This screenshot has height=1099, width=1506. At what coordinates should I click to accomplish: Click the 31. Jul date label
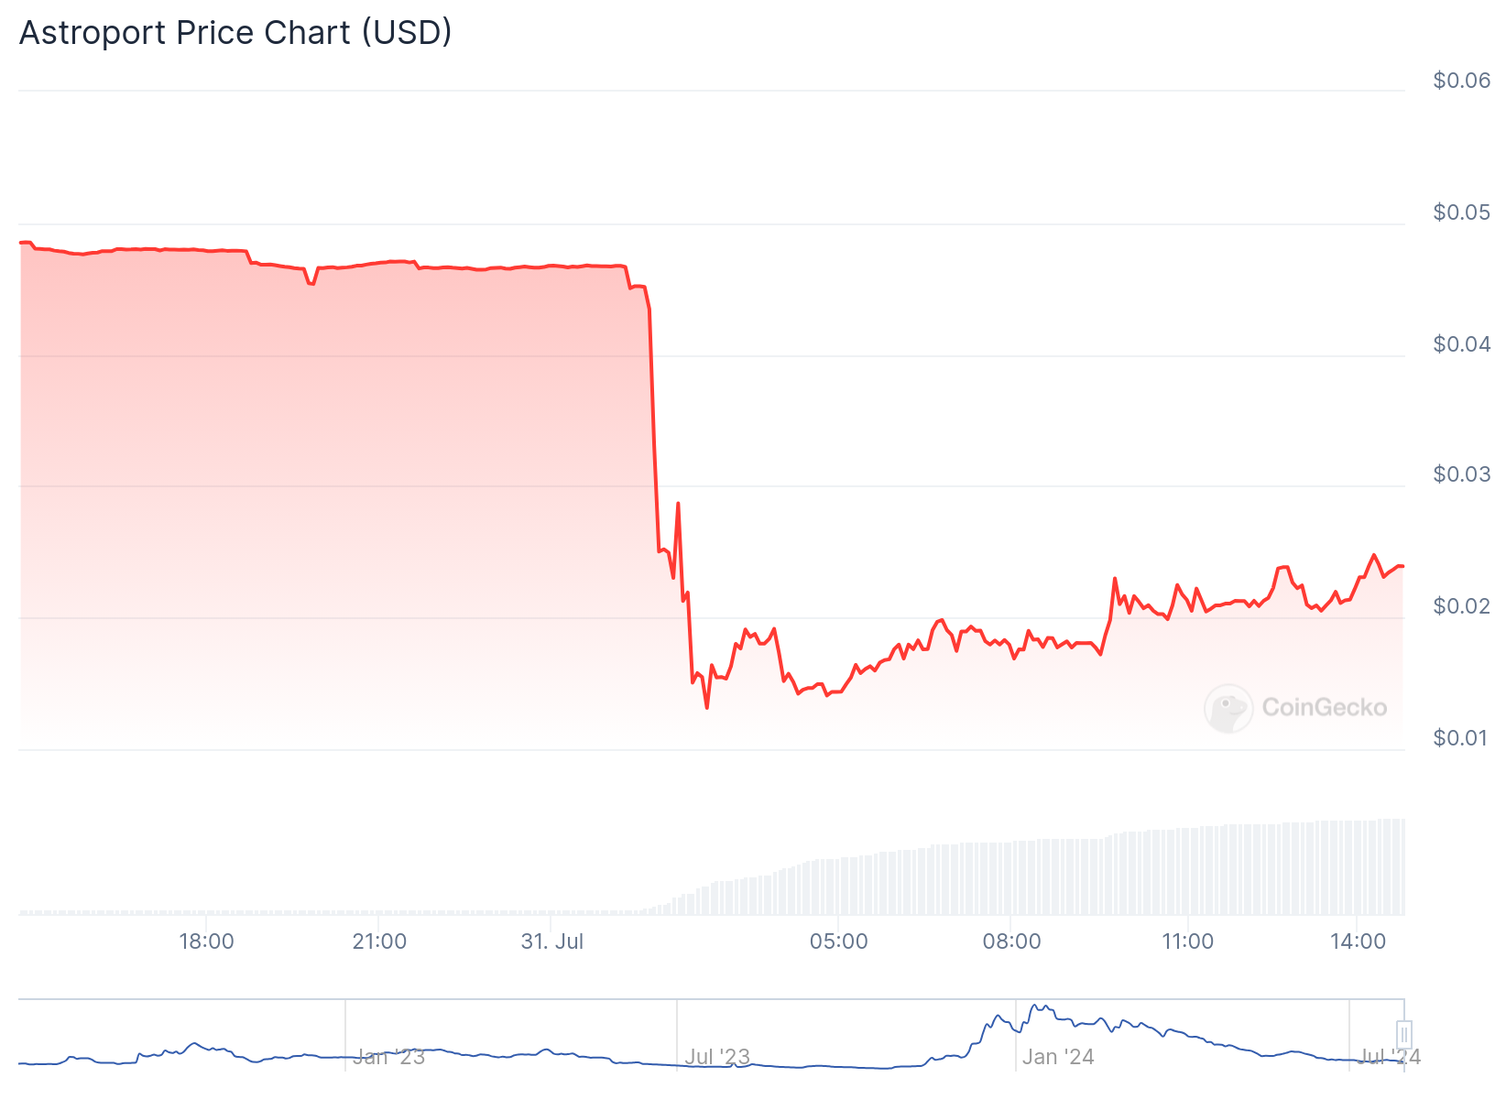[x=552, y=941]
